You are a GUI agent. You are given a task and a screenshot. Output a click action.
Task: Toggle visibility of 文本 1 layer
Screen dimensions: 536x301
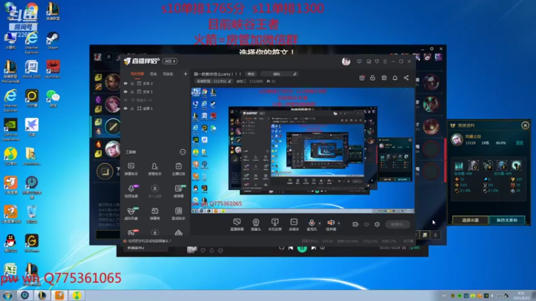[x=125, y=92]
